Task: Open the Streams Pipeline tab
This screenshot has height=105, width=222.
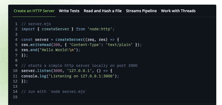Action: (x=141, y=11)
